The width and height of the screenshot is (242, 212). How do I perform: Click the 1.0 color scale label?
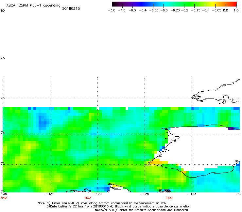click(236, 10)
